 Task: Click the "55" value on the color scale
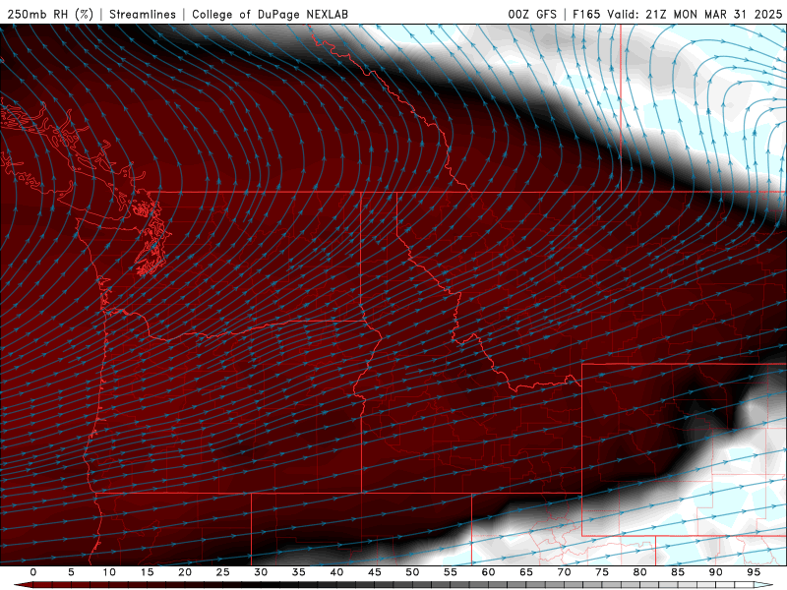(451, 572)
